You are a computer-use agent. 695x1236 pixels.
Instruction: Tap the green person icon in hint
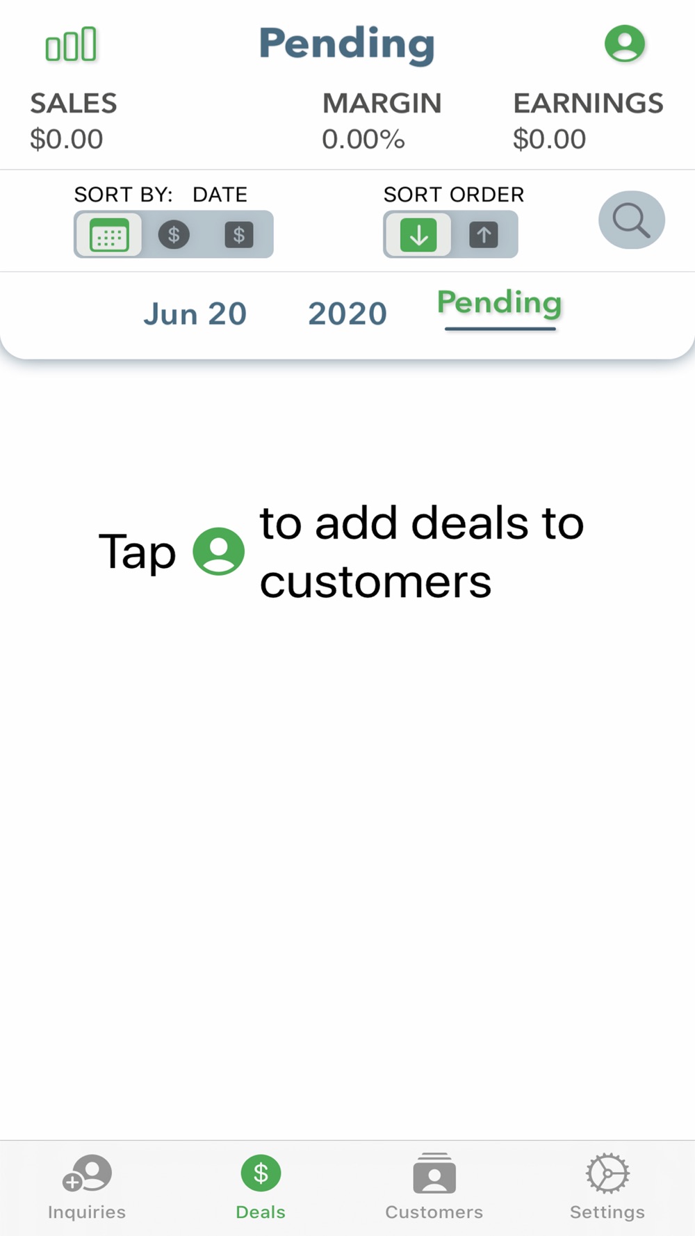[218, 551]
